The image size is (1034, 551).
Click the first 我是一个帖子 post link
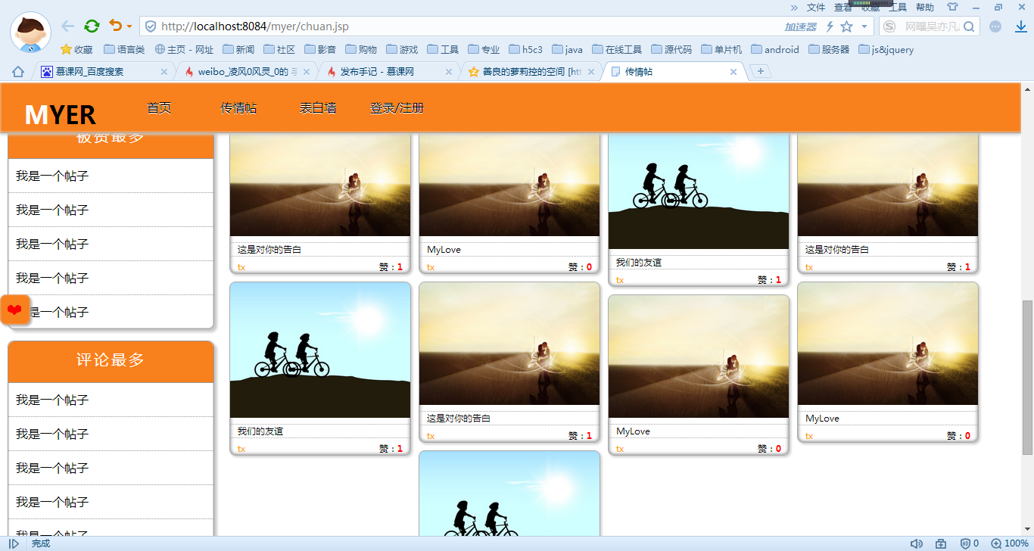(52, 176)
